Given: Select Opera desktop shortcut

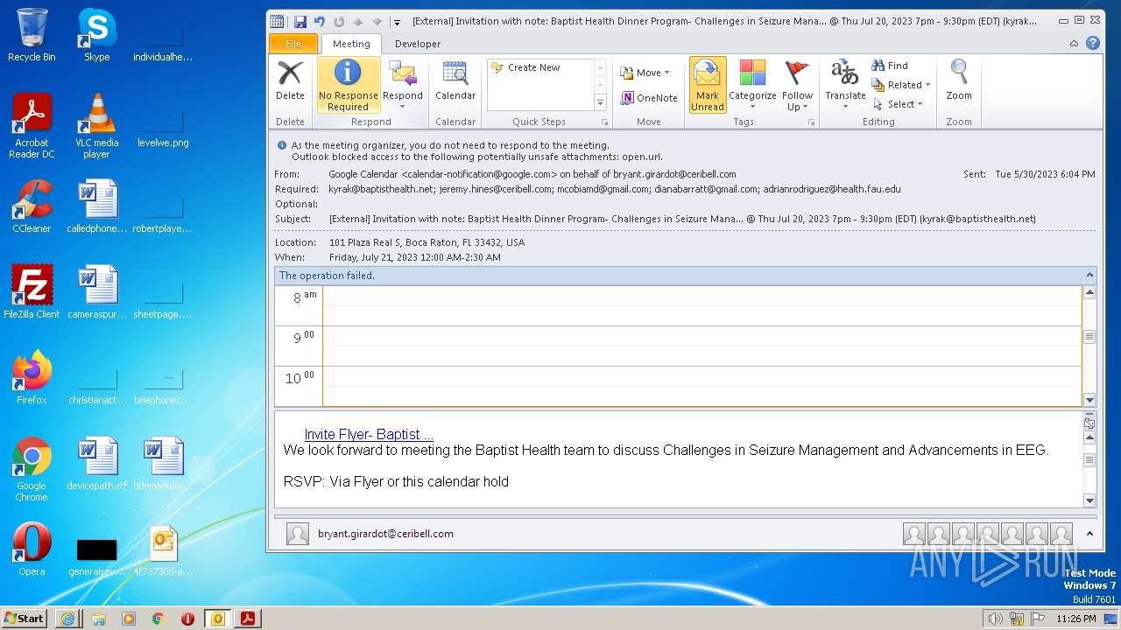Looking at the screenshot, I should 32,550.
